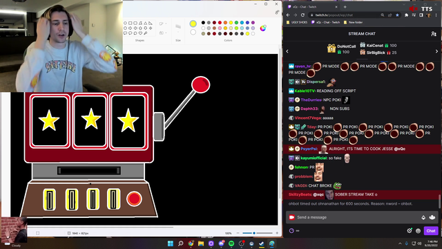Open the shape outline dropdown in Paint

coord(163,24)
